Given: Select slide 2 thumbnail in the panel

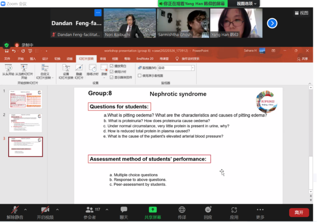Looking at the screenshot, I should click(26, 122).
